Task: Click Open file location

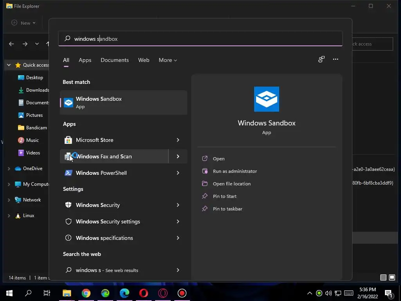Action: click(x=232, y=184)
